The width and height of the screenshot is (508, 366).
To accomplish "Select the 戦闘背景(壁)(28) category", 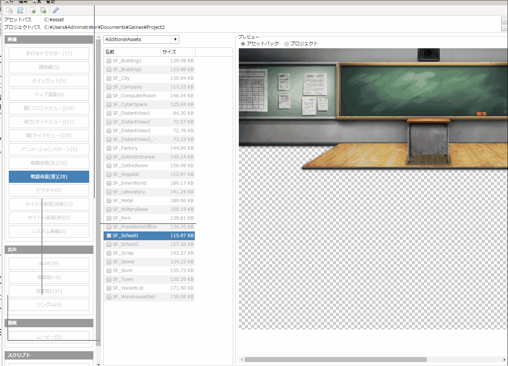I will tap(49, 177).
